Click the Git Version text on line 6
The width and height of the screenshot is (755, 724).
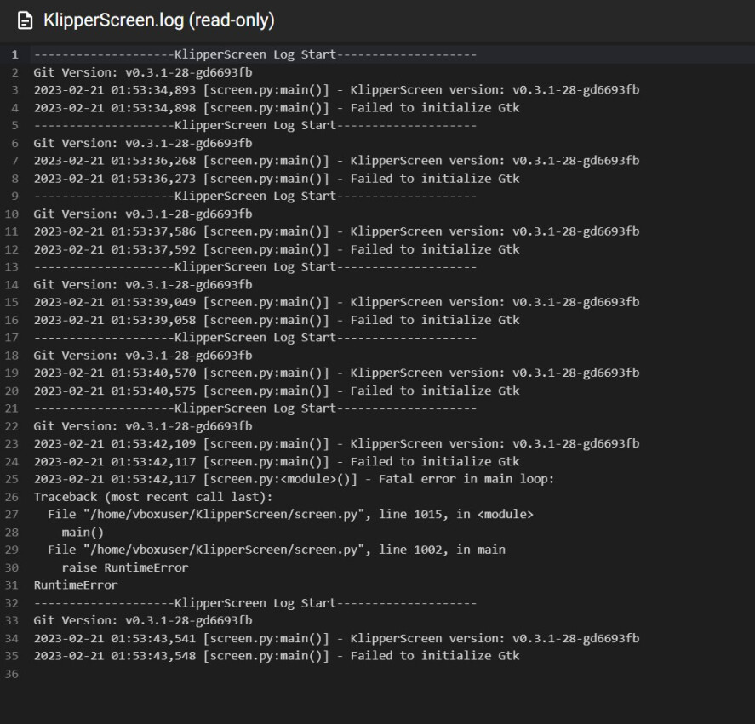[x=143, y=144]
